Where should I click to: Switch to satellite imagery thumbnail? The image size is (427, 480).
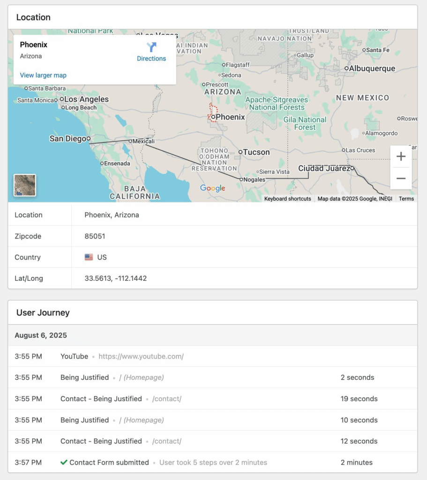pyautogui.click(x=25, y=185)
